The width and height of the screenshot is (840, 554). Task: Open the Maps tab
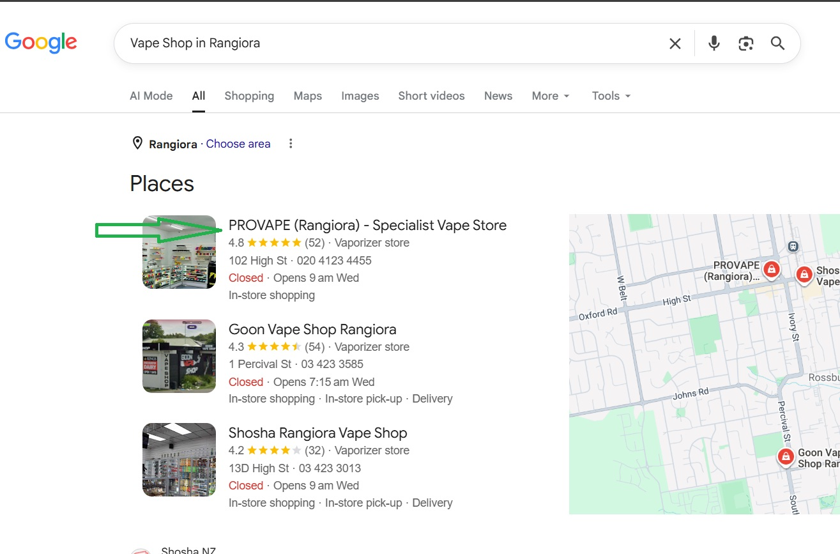[308, 96]
